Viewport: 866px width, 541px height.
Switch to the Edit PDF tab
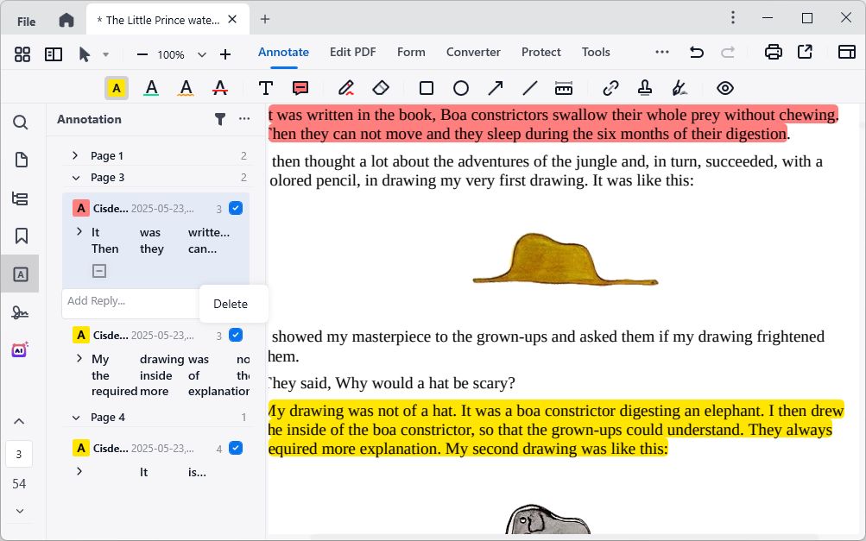coord(352,52)
